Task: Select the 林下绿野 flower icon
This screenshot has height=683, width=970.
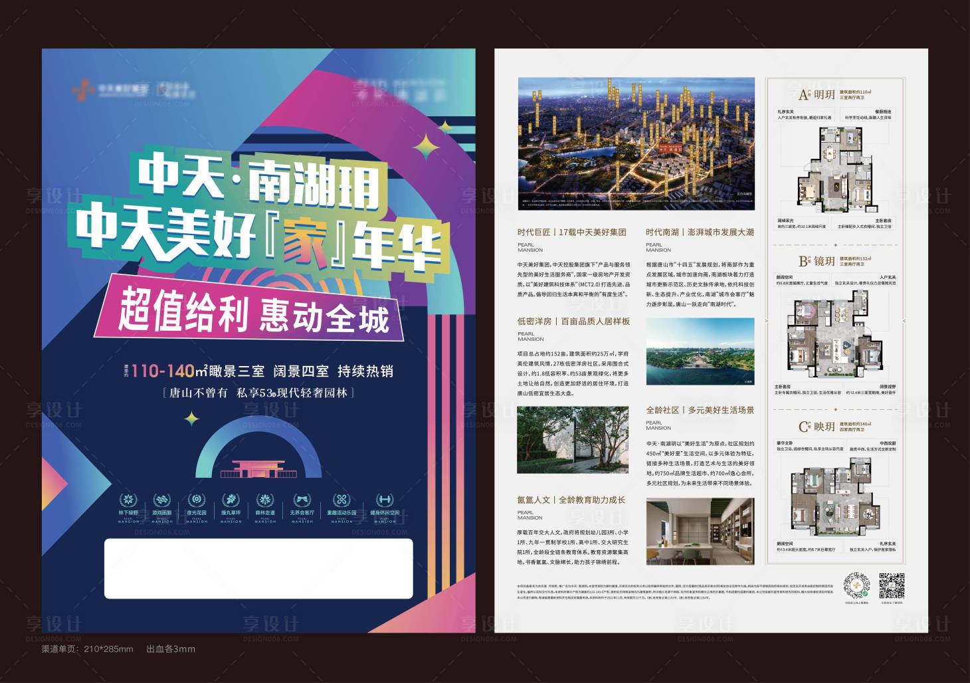Action: click(x=127, y=499)
